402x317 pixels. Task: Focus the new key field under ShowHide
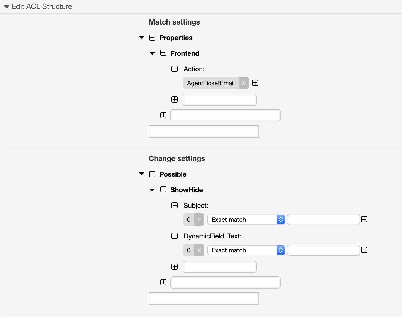point(220,267)
